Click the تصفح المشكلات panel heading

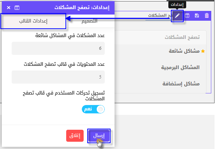pos(182,37)
